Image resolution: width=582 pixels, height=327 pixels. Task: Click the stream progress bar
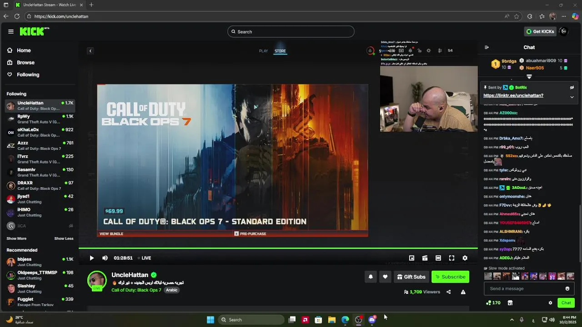click(x=278, y=248)
